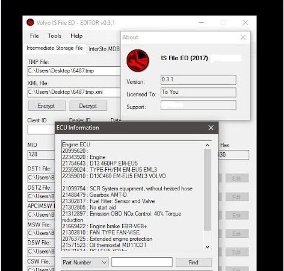Click the Version field showing 0.3.1

coord(199,79)
